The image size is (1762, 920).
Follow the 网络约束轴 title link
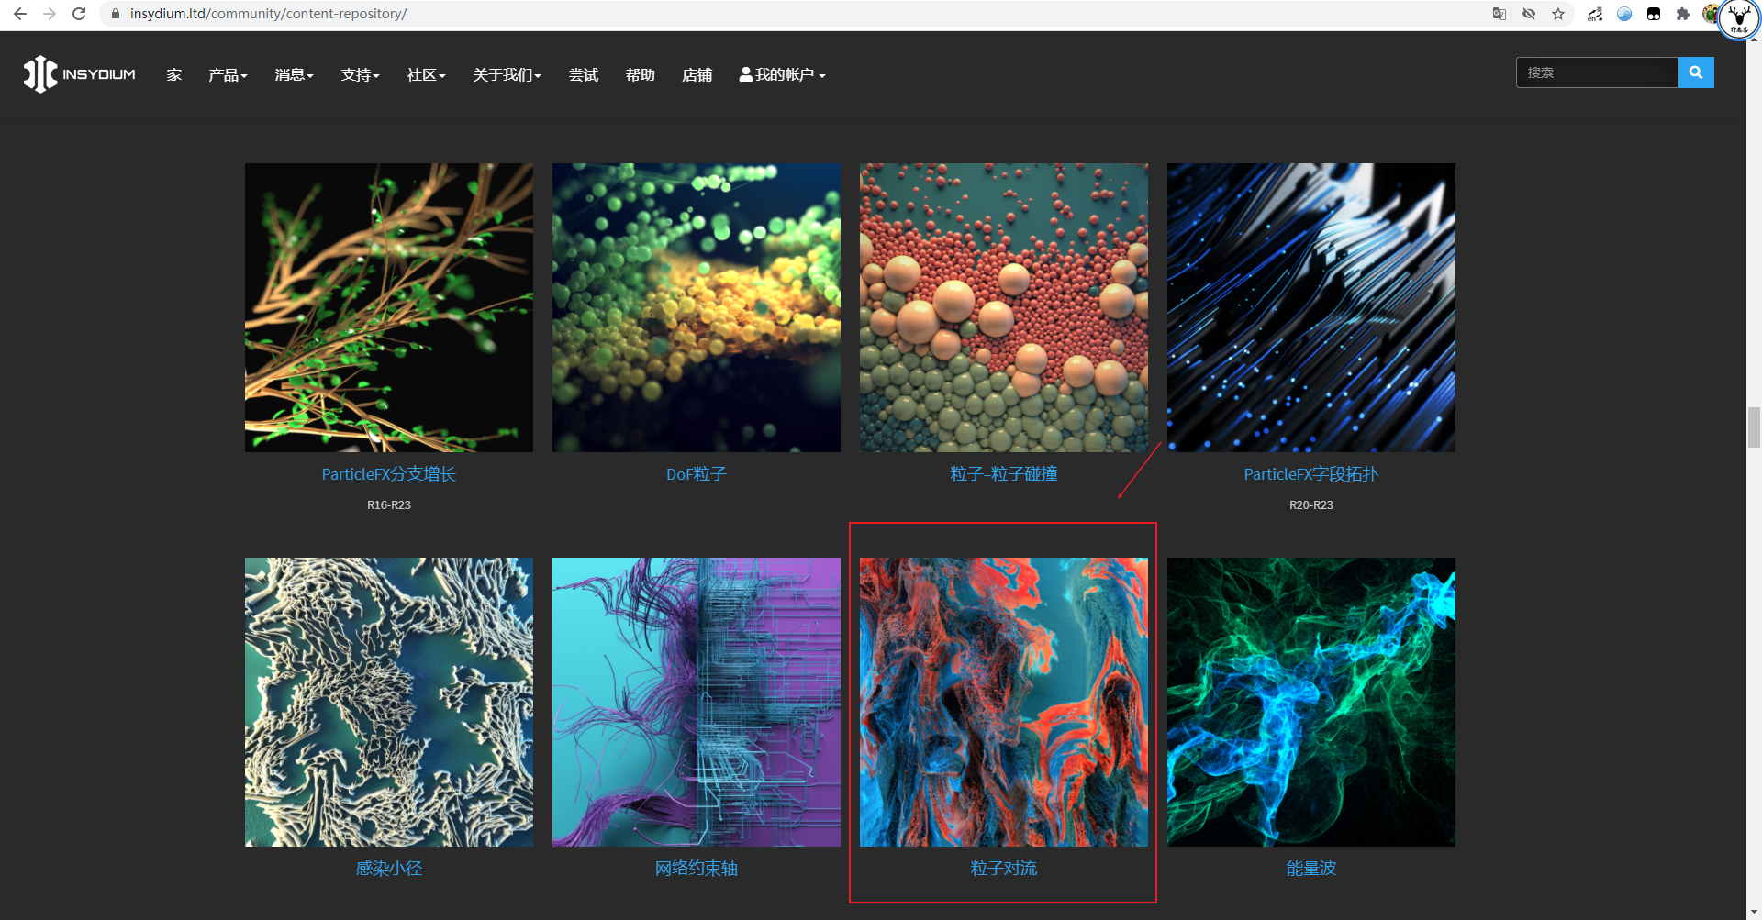click(x=697, y=869)
